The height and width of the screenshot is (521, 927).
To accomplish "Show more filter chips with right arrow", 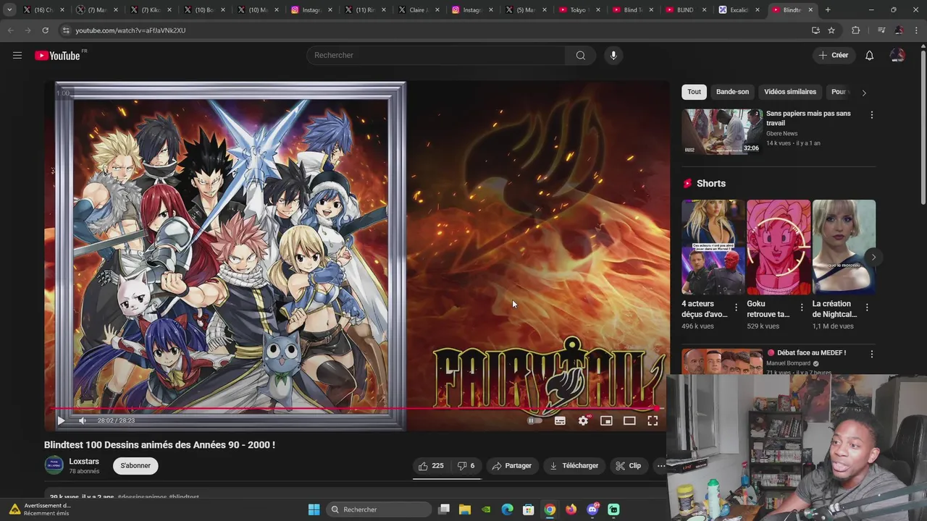I will tap(863, 93).
